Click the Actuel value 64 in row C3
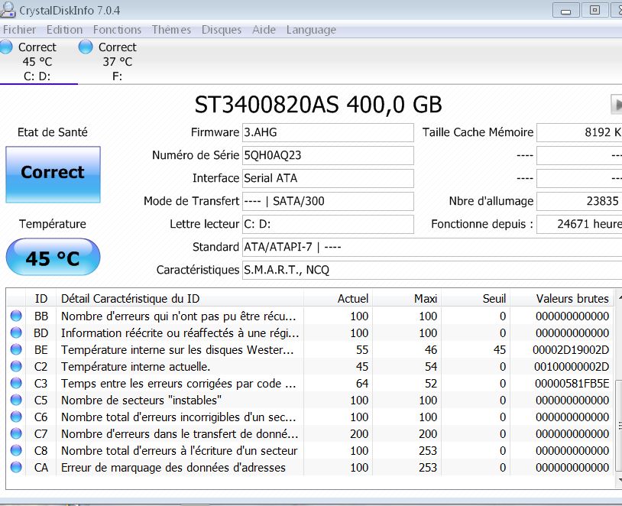 pyautogui.click(x=361, y=384)
